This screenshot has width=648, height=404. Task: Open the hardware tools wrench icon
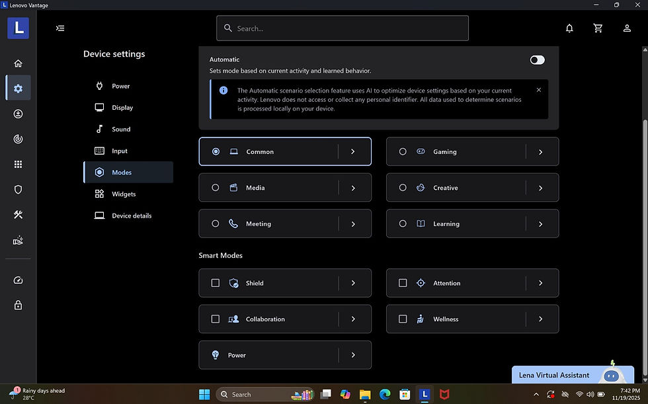(x=18, y=214)
